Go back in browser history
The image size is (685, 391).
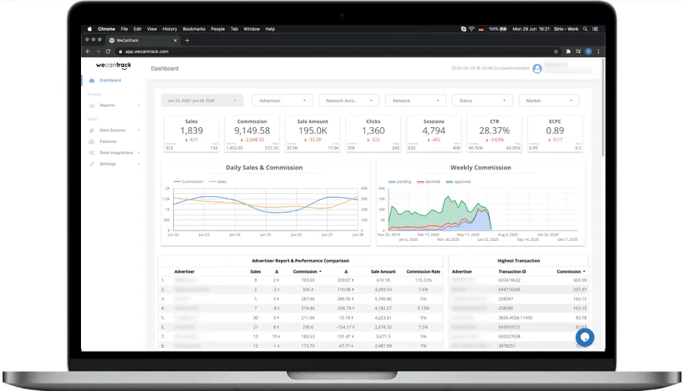(x=88, y=51)
